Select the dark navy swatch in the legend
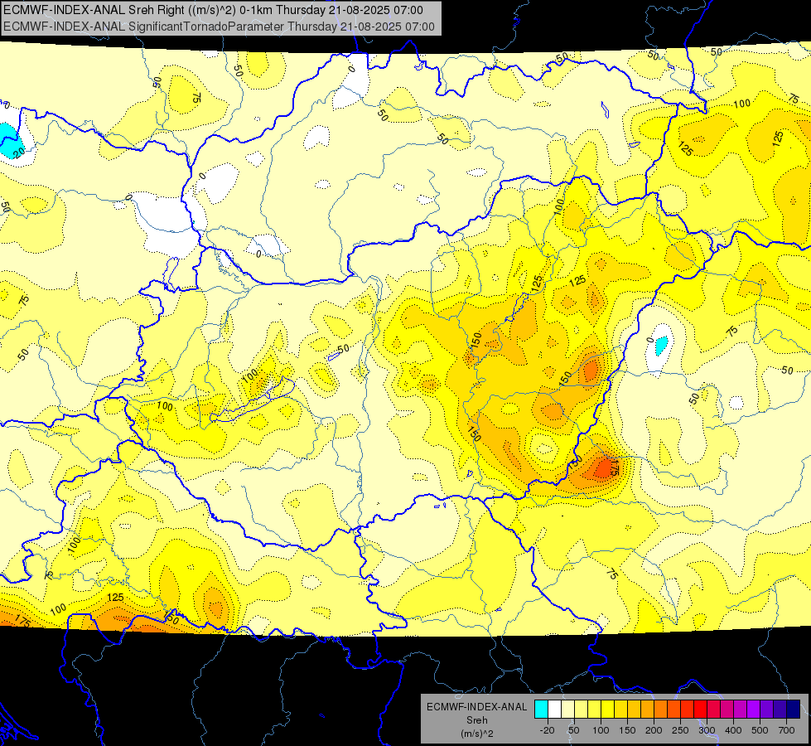Screen dimensions: 811x746 [x=794, y=709]
